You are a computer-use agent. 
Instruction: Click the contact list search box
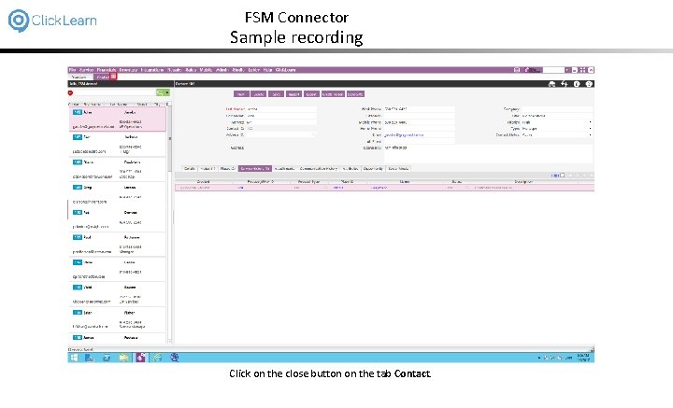(x=114, y=92)
